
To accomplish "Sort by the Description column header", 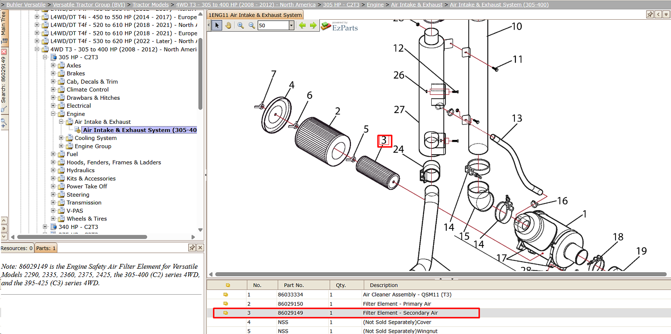I will point(517,285).
